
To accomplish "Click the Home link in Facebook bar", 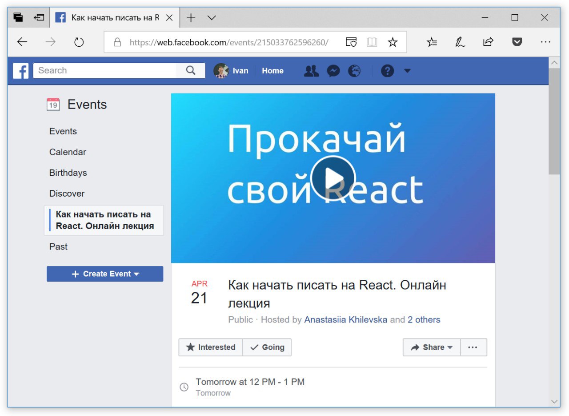I will pyautogui.click(x=272, y=71).
